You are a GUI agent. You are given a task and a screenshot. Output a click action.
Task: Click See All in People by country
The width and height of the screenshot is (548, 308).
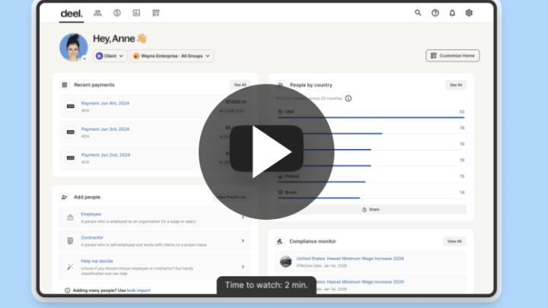click(456, 85)
